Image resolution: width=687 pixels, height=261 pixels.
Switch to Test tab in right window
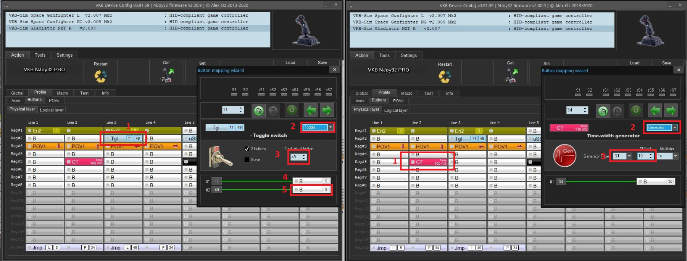tap(429, 94)
